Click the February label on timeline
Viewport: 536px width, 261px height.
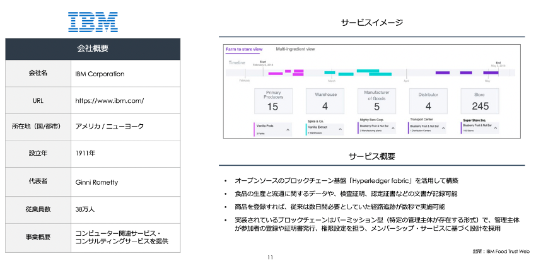pos(245,81)
